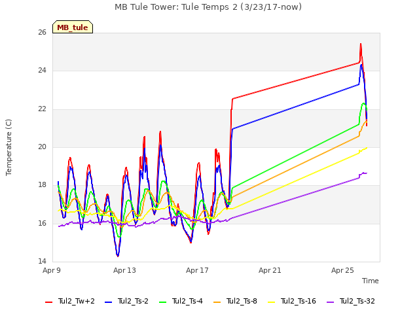Click the 14 y-axis tick label
This screenshot has height=314, width=419.
[42, 261]
